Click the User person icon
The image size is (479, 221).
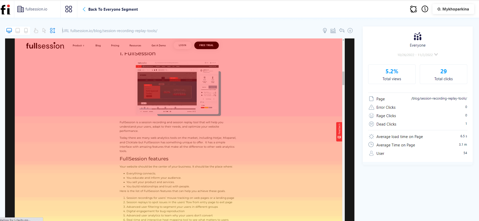coord(371,153)
